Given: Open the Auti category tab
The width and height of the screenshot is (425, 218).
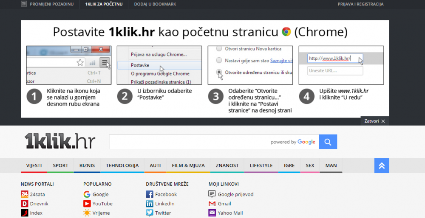Looking at the screenshot, I should click(155, 165).
